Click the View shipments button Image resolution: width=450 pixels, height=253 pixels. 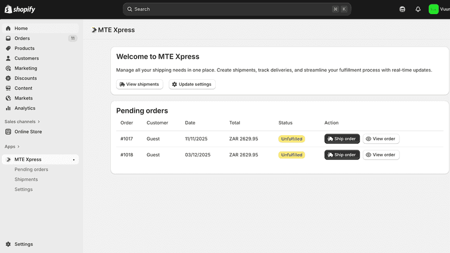140,84
